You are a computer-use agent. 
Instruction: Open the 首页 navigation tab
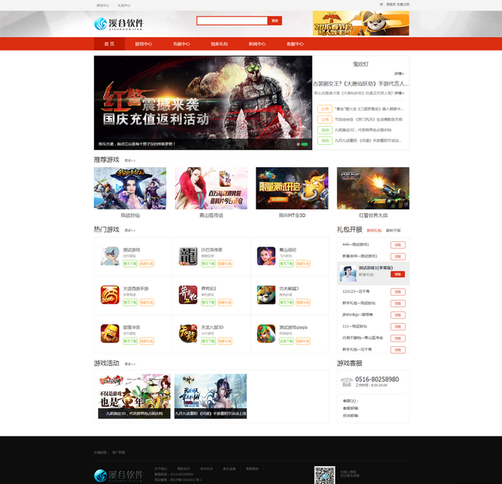point(109,44)
